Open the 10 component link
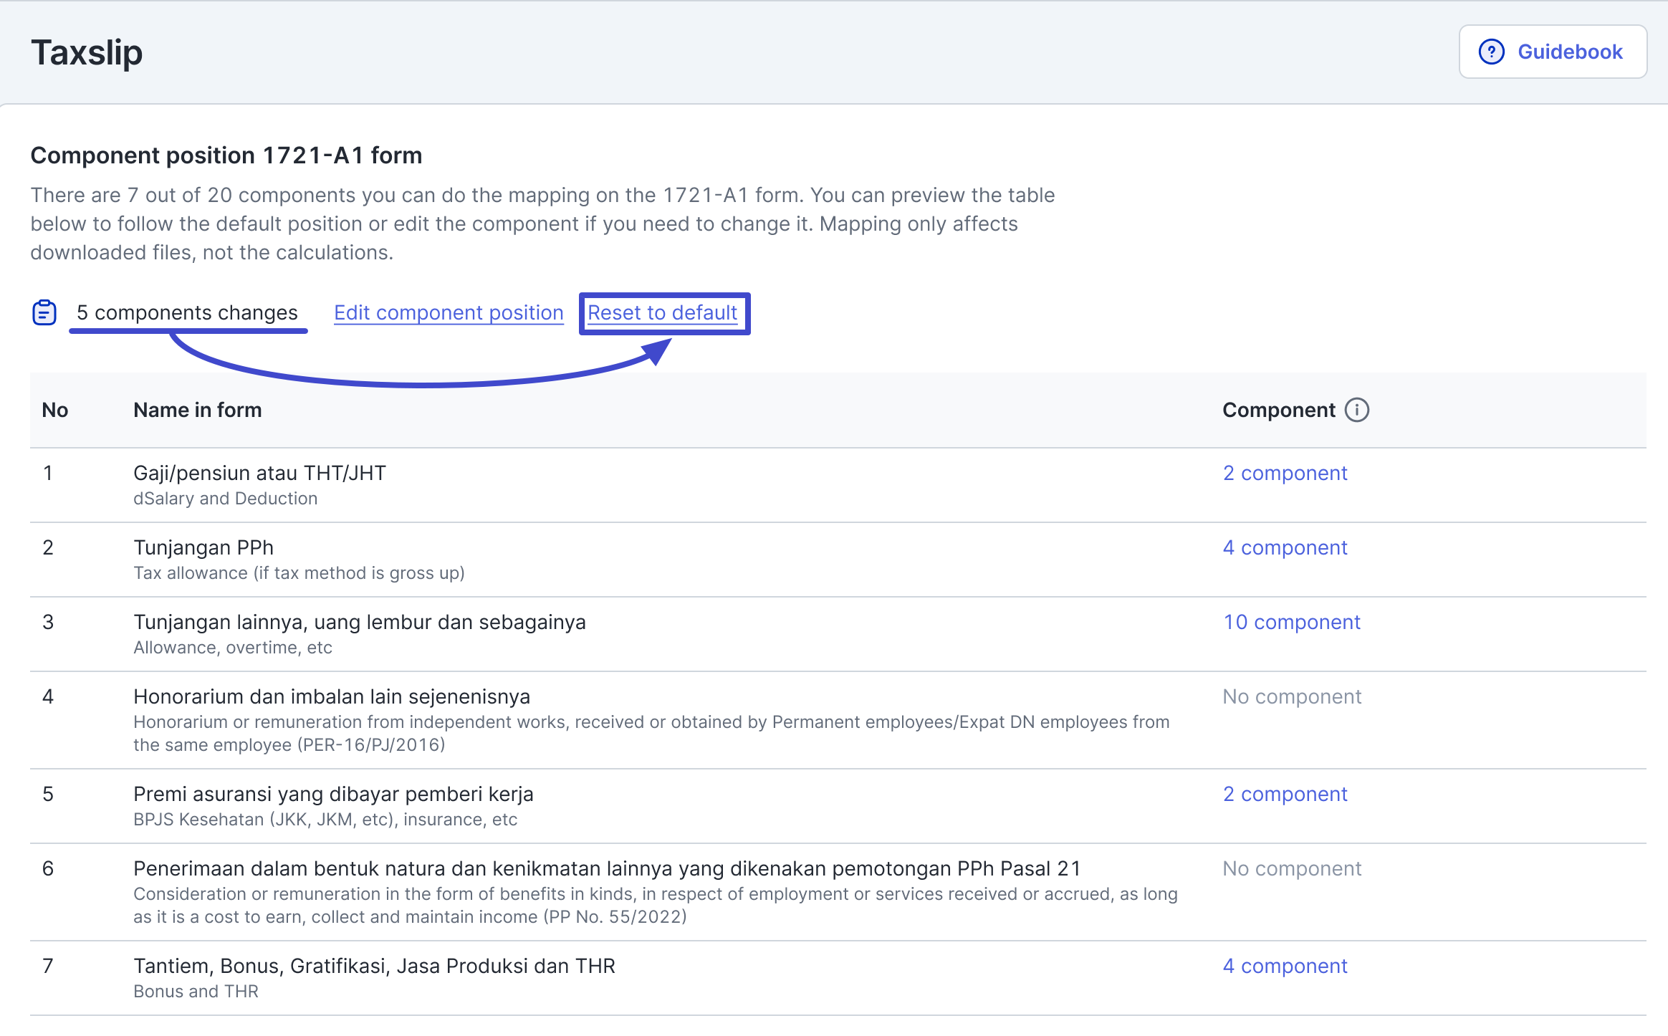 [x=1291, y=622]
